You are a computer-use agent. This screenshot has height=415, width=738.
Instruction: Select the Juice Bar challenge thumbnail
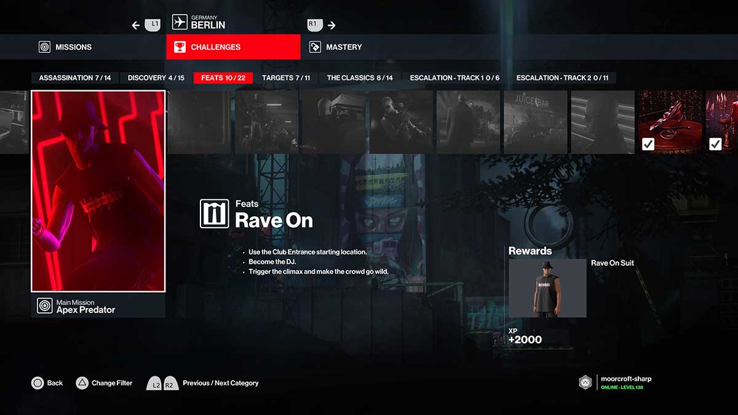(x=535, y=121)
